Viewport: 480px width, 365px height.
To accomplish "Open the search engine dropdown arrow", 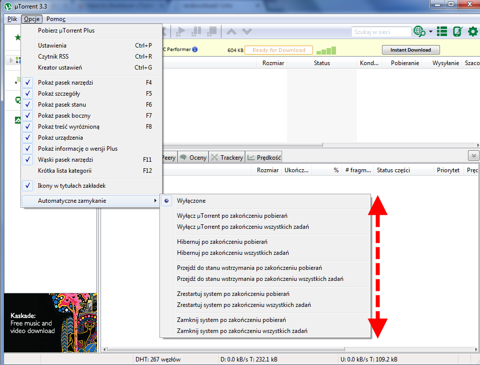I will [430, 32].
